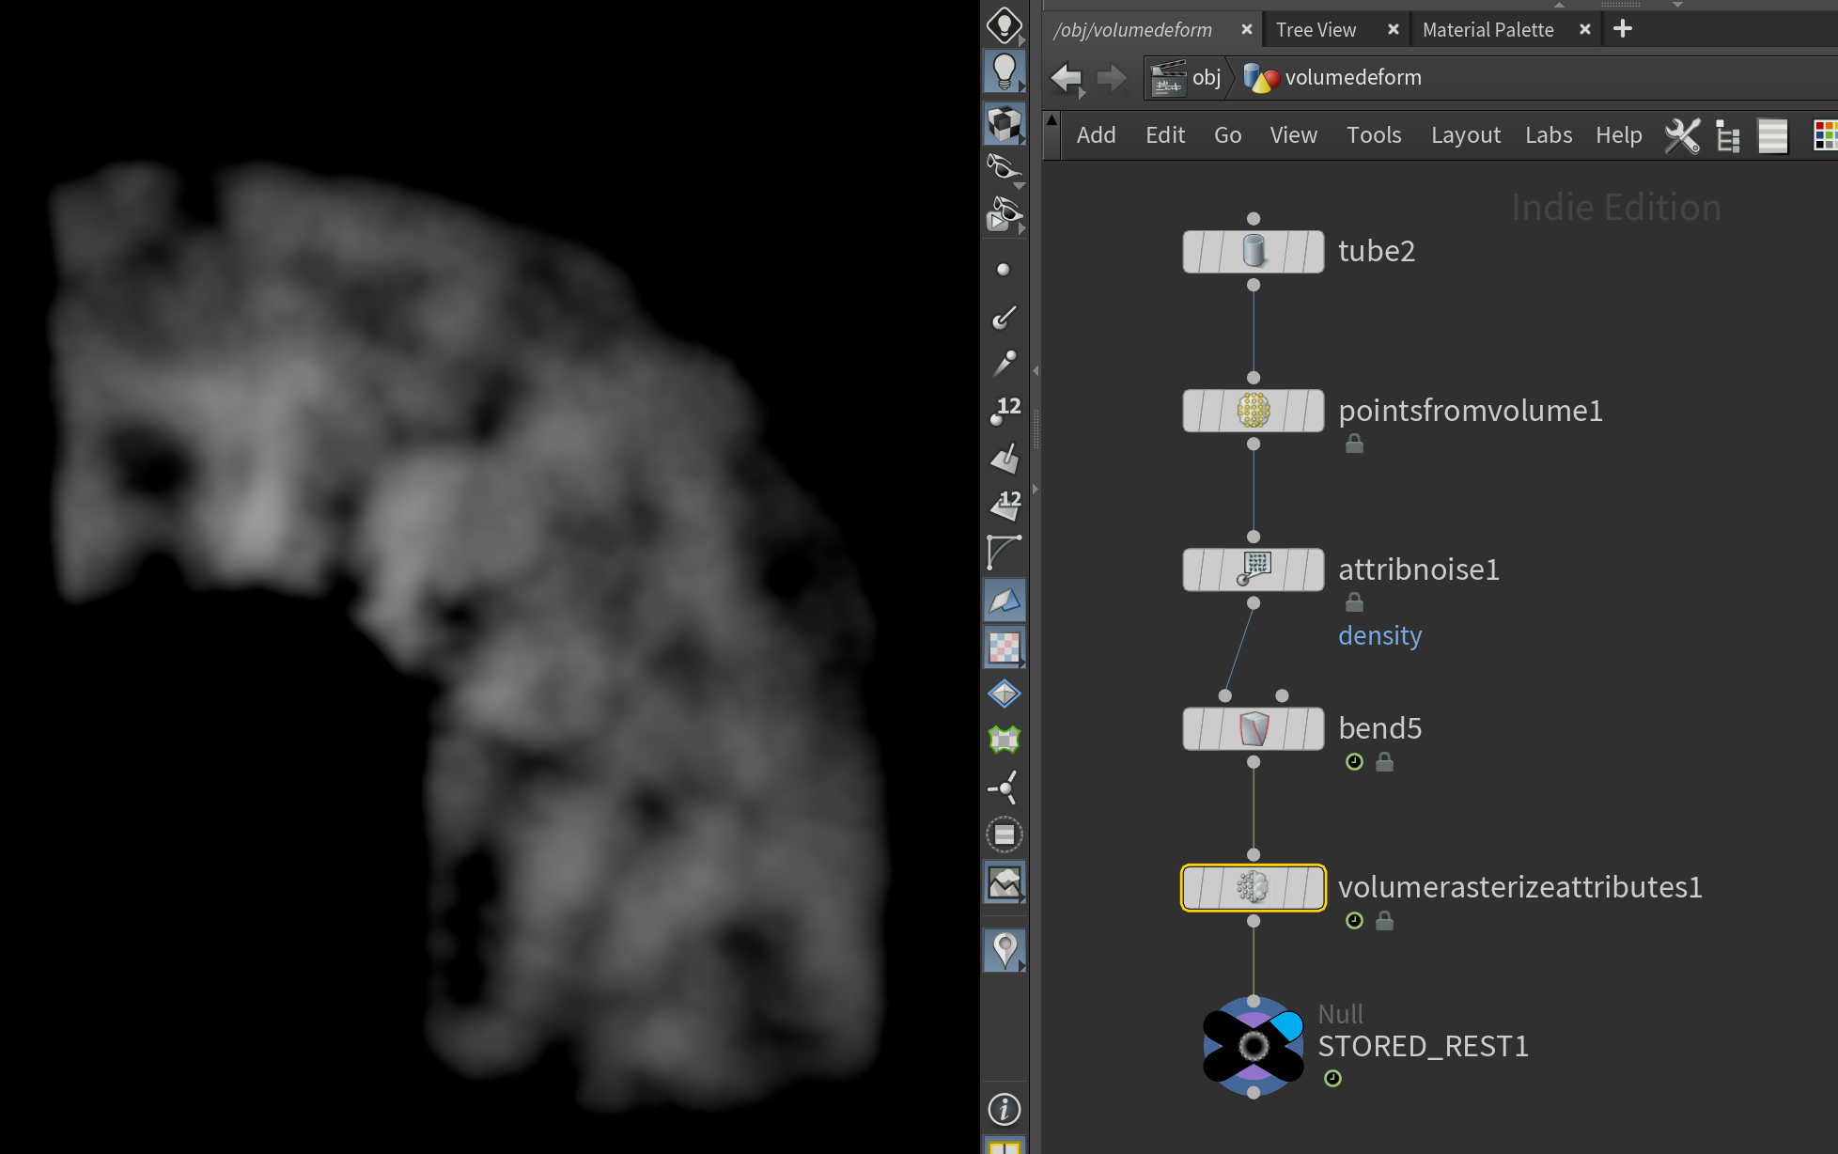Toggle display of point markers
The height and width of the screenshot is (1154, 1838).
1004,270
